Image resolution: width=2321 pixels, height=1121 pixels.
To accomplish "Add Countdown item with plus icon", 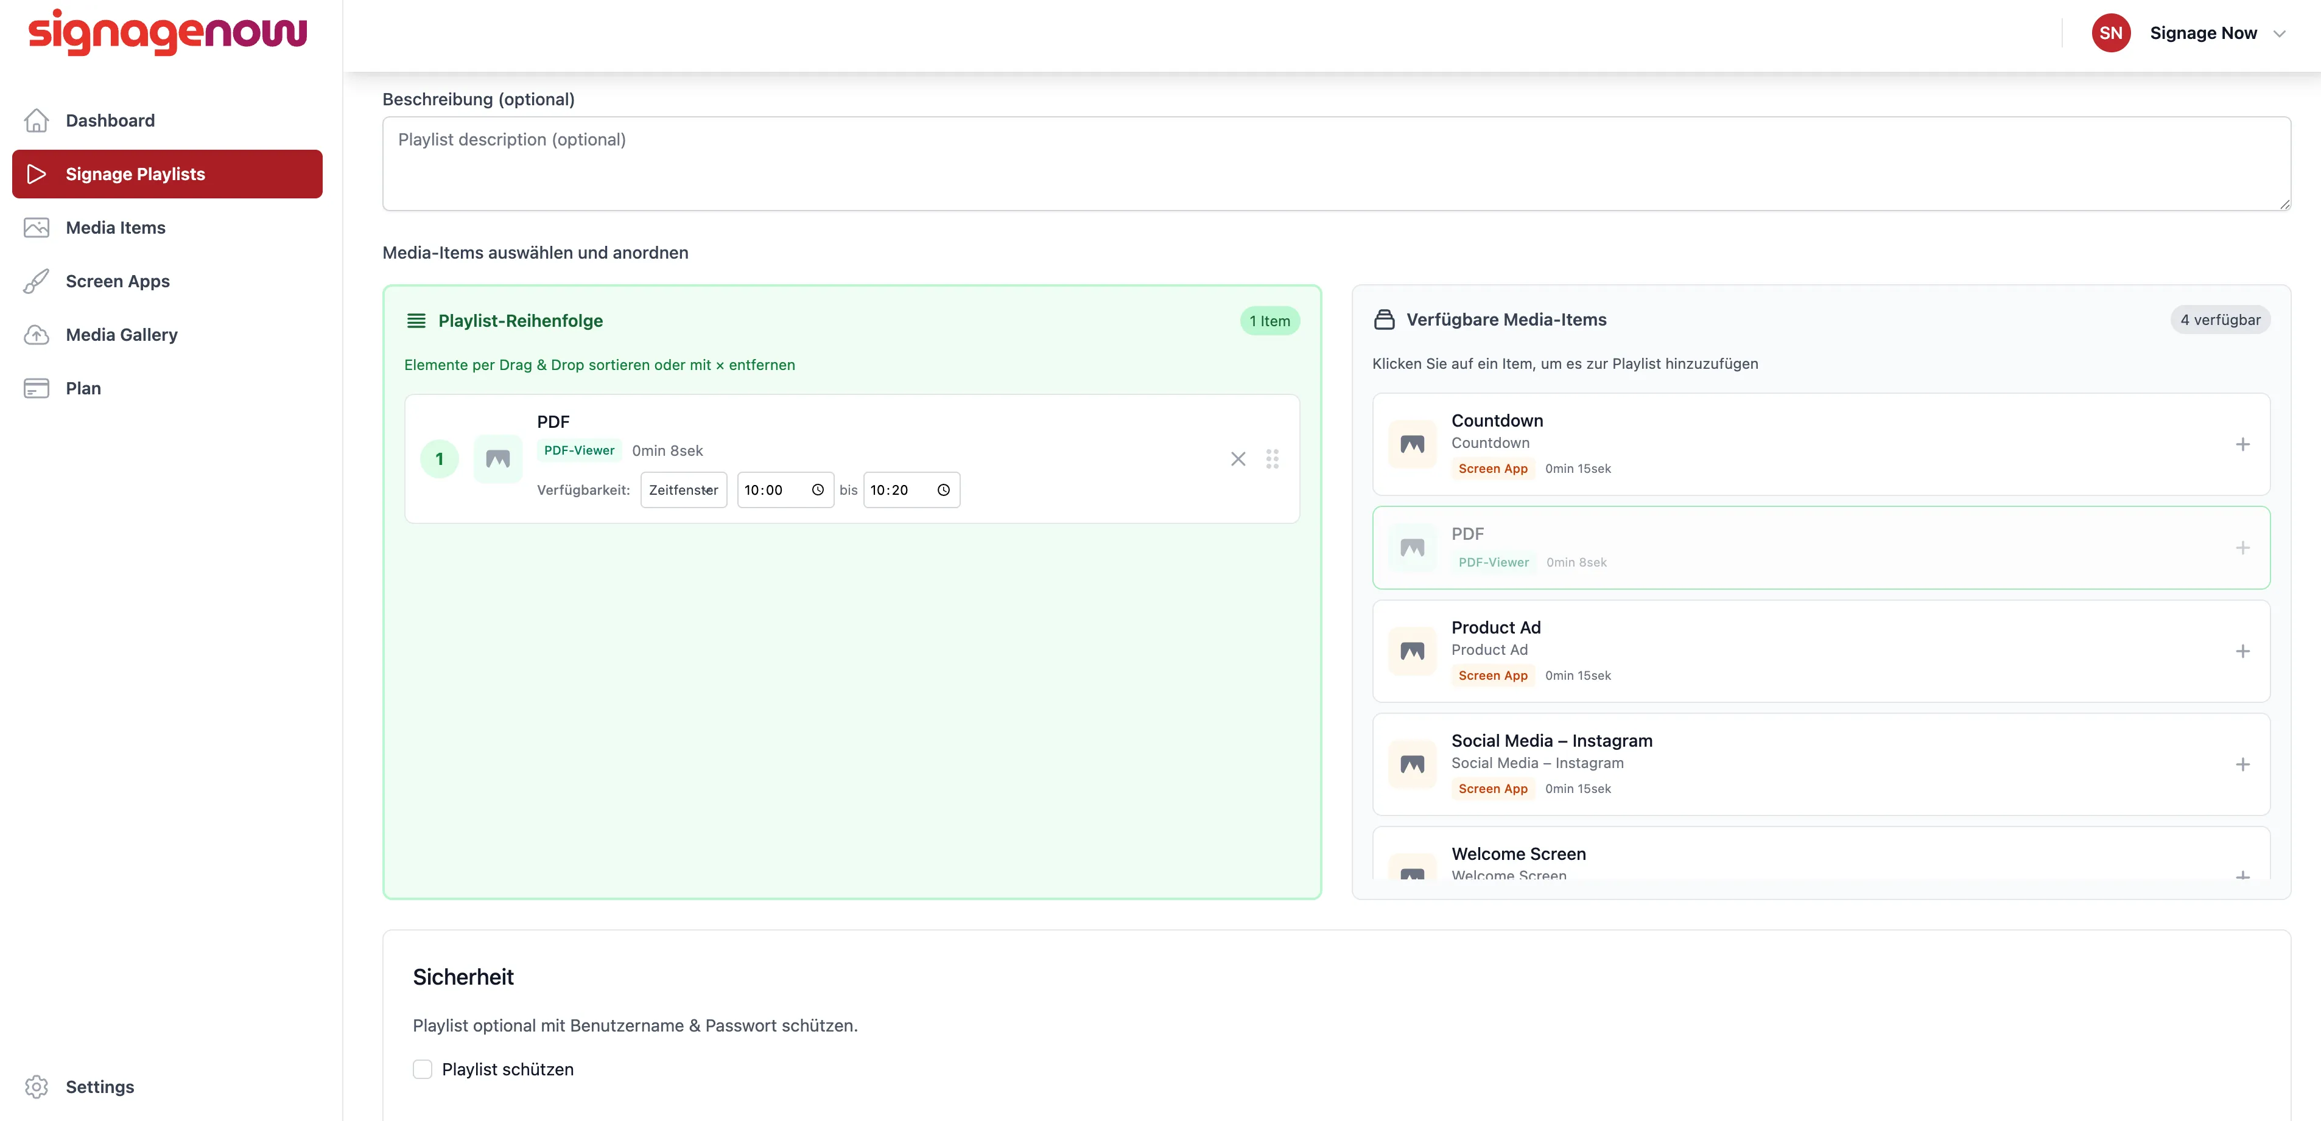I will [x=2242, y=444].
